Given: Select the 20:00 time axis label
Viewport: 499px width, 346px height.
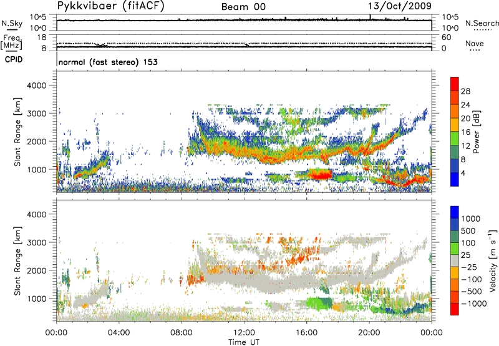Looking at the screenshot, I should (x=369, y=333).
